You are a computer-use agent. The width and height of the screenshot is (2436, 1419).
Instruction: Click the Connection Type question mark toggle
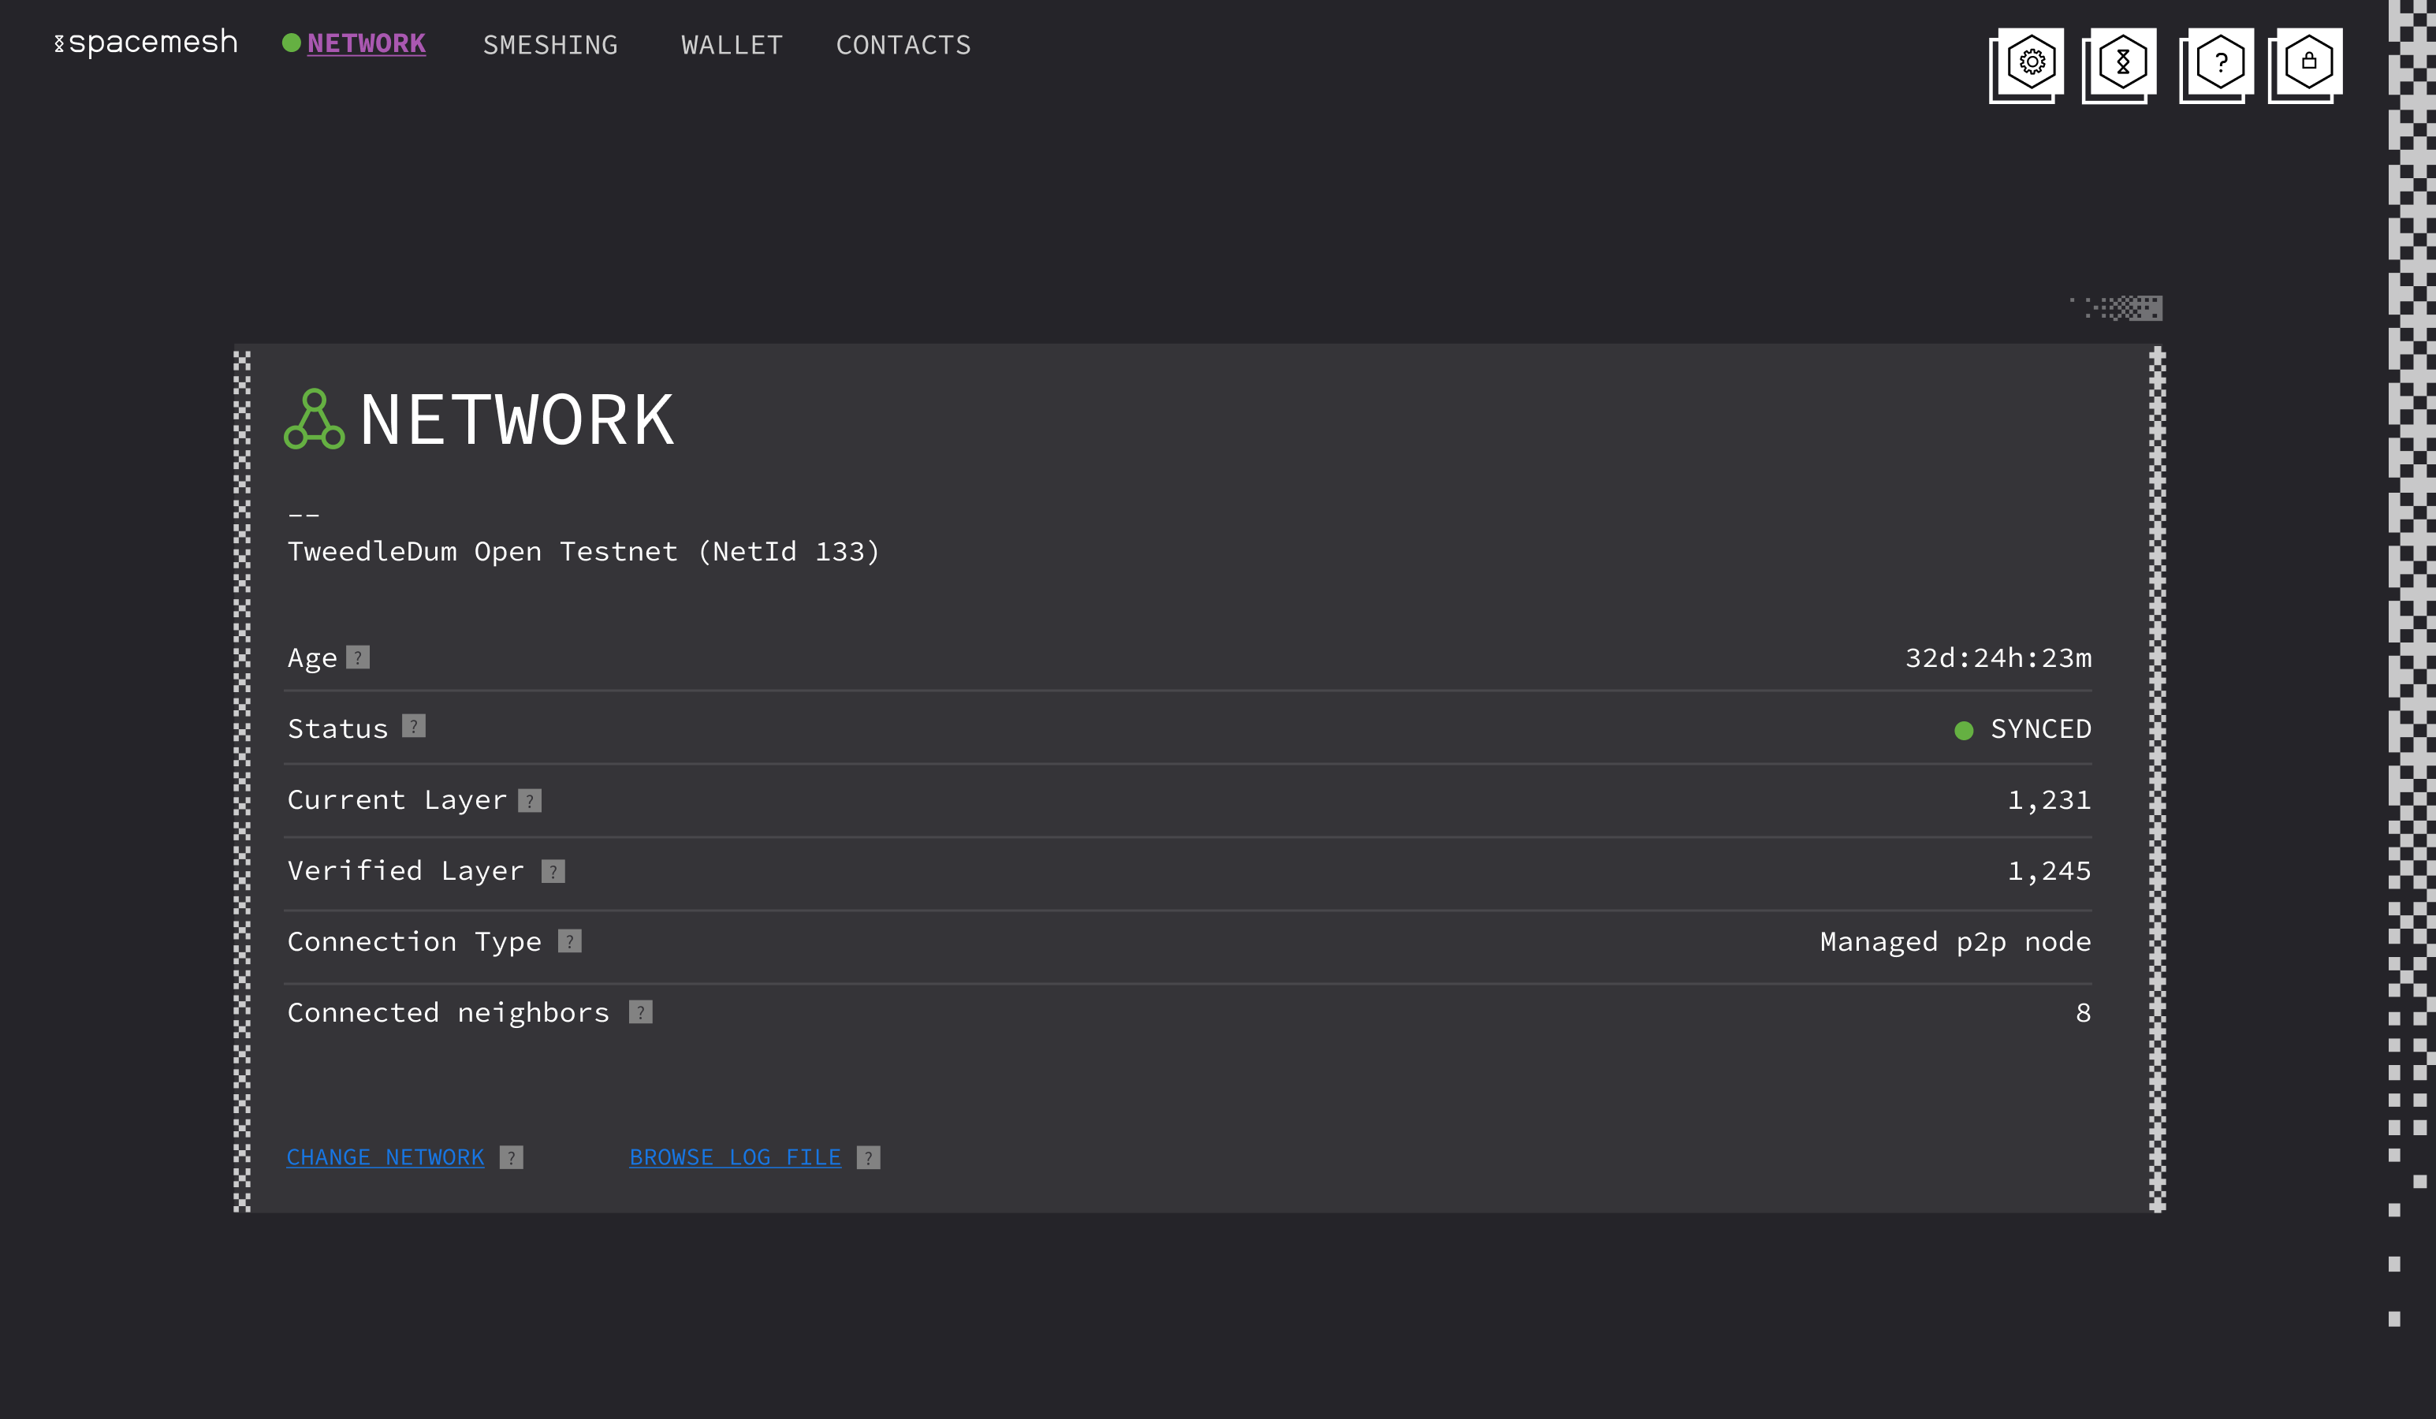point(569,941)
